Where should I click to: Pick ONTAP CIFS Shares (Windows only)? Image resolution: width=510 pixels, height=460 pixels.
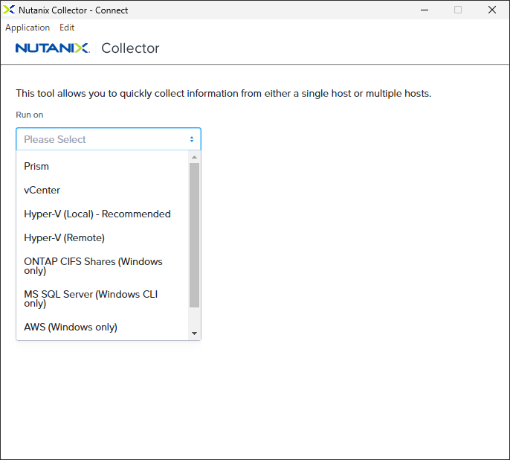coord(102,266)
